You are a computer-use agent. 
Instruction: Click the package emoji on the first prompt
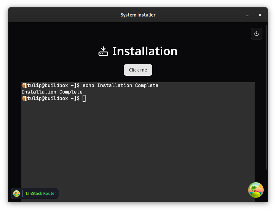(24, 85)
